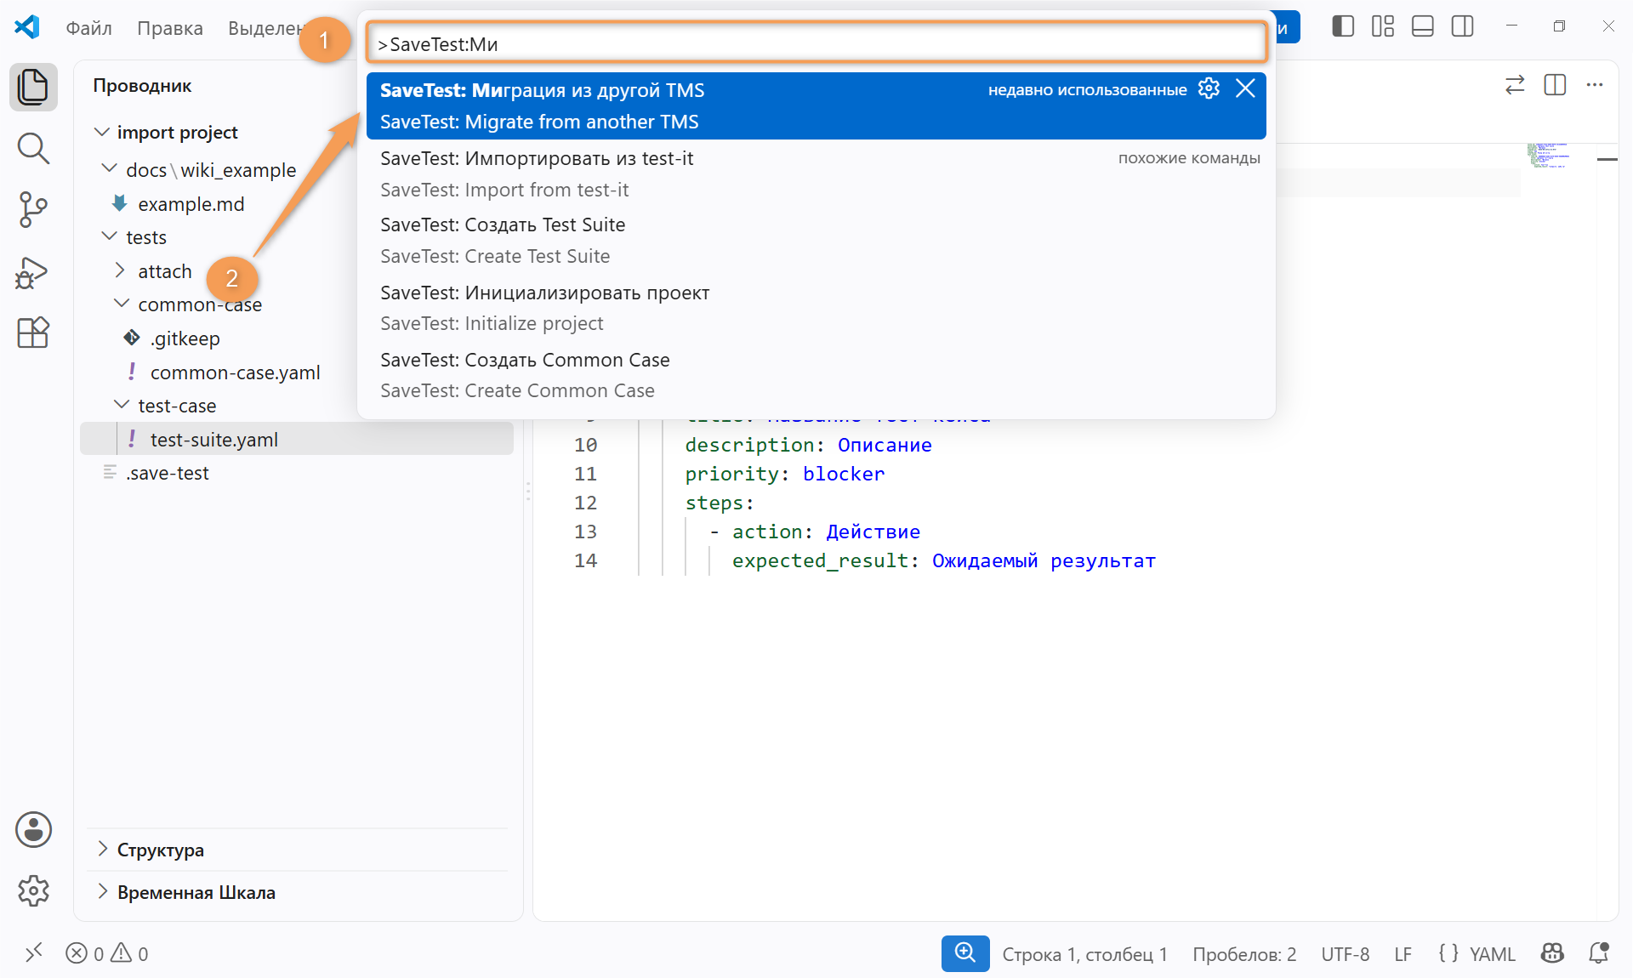Viewport: 1633px width, 978px height.
Task: Open the Extensions view icon
Action: point(33,333)
